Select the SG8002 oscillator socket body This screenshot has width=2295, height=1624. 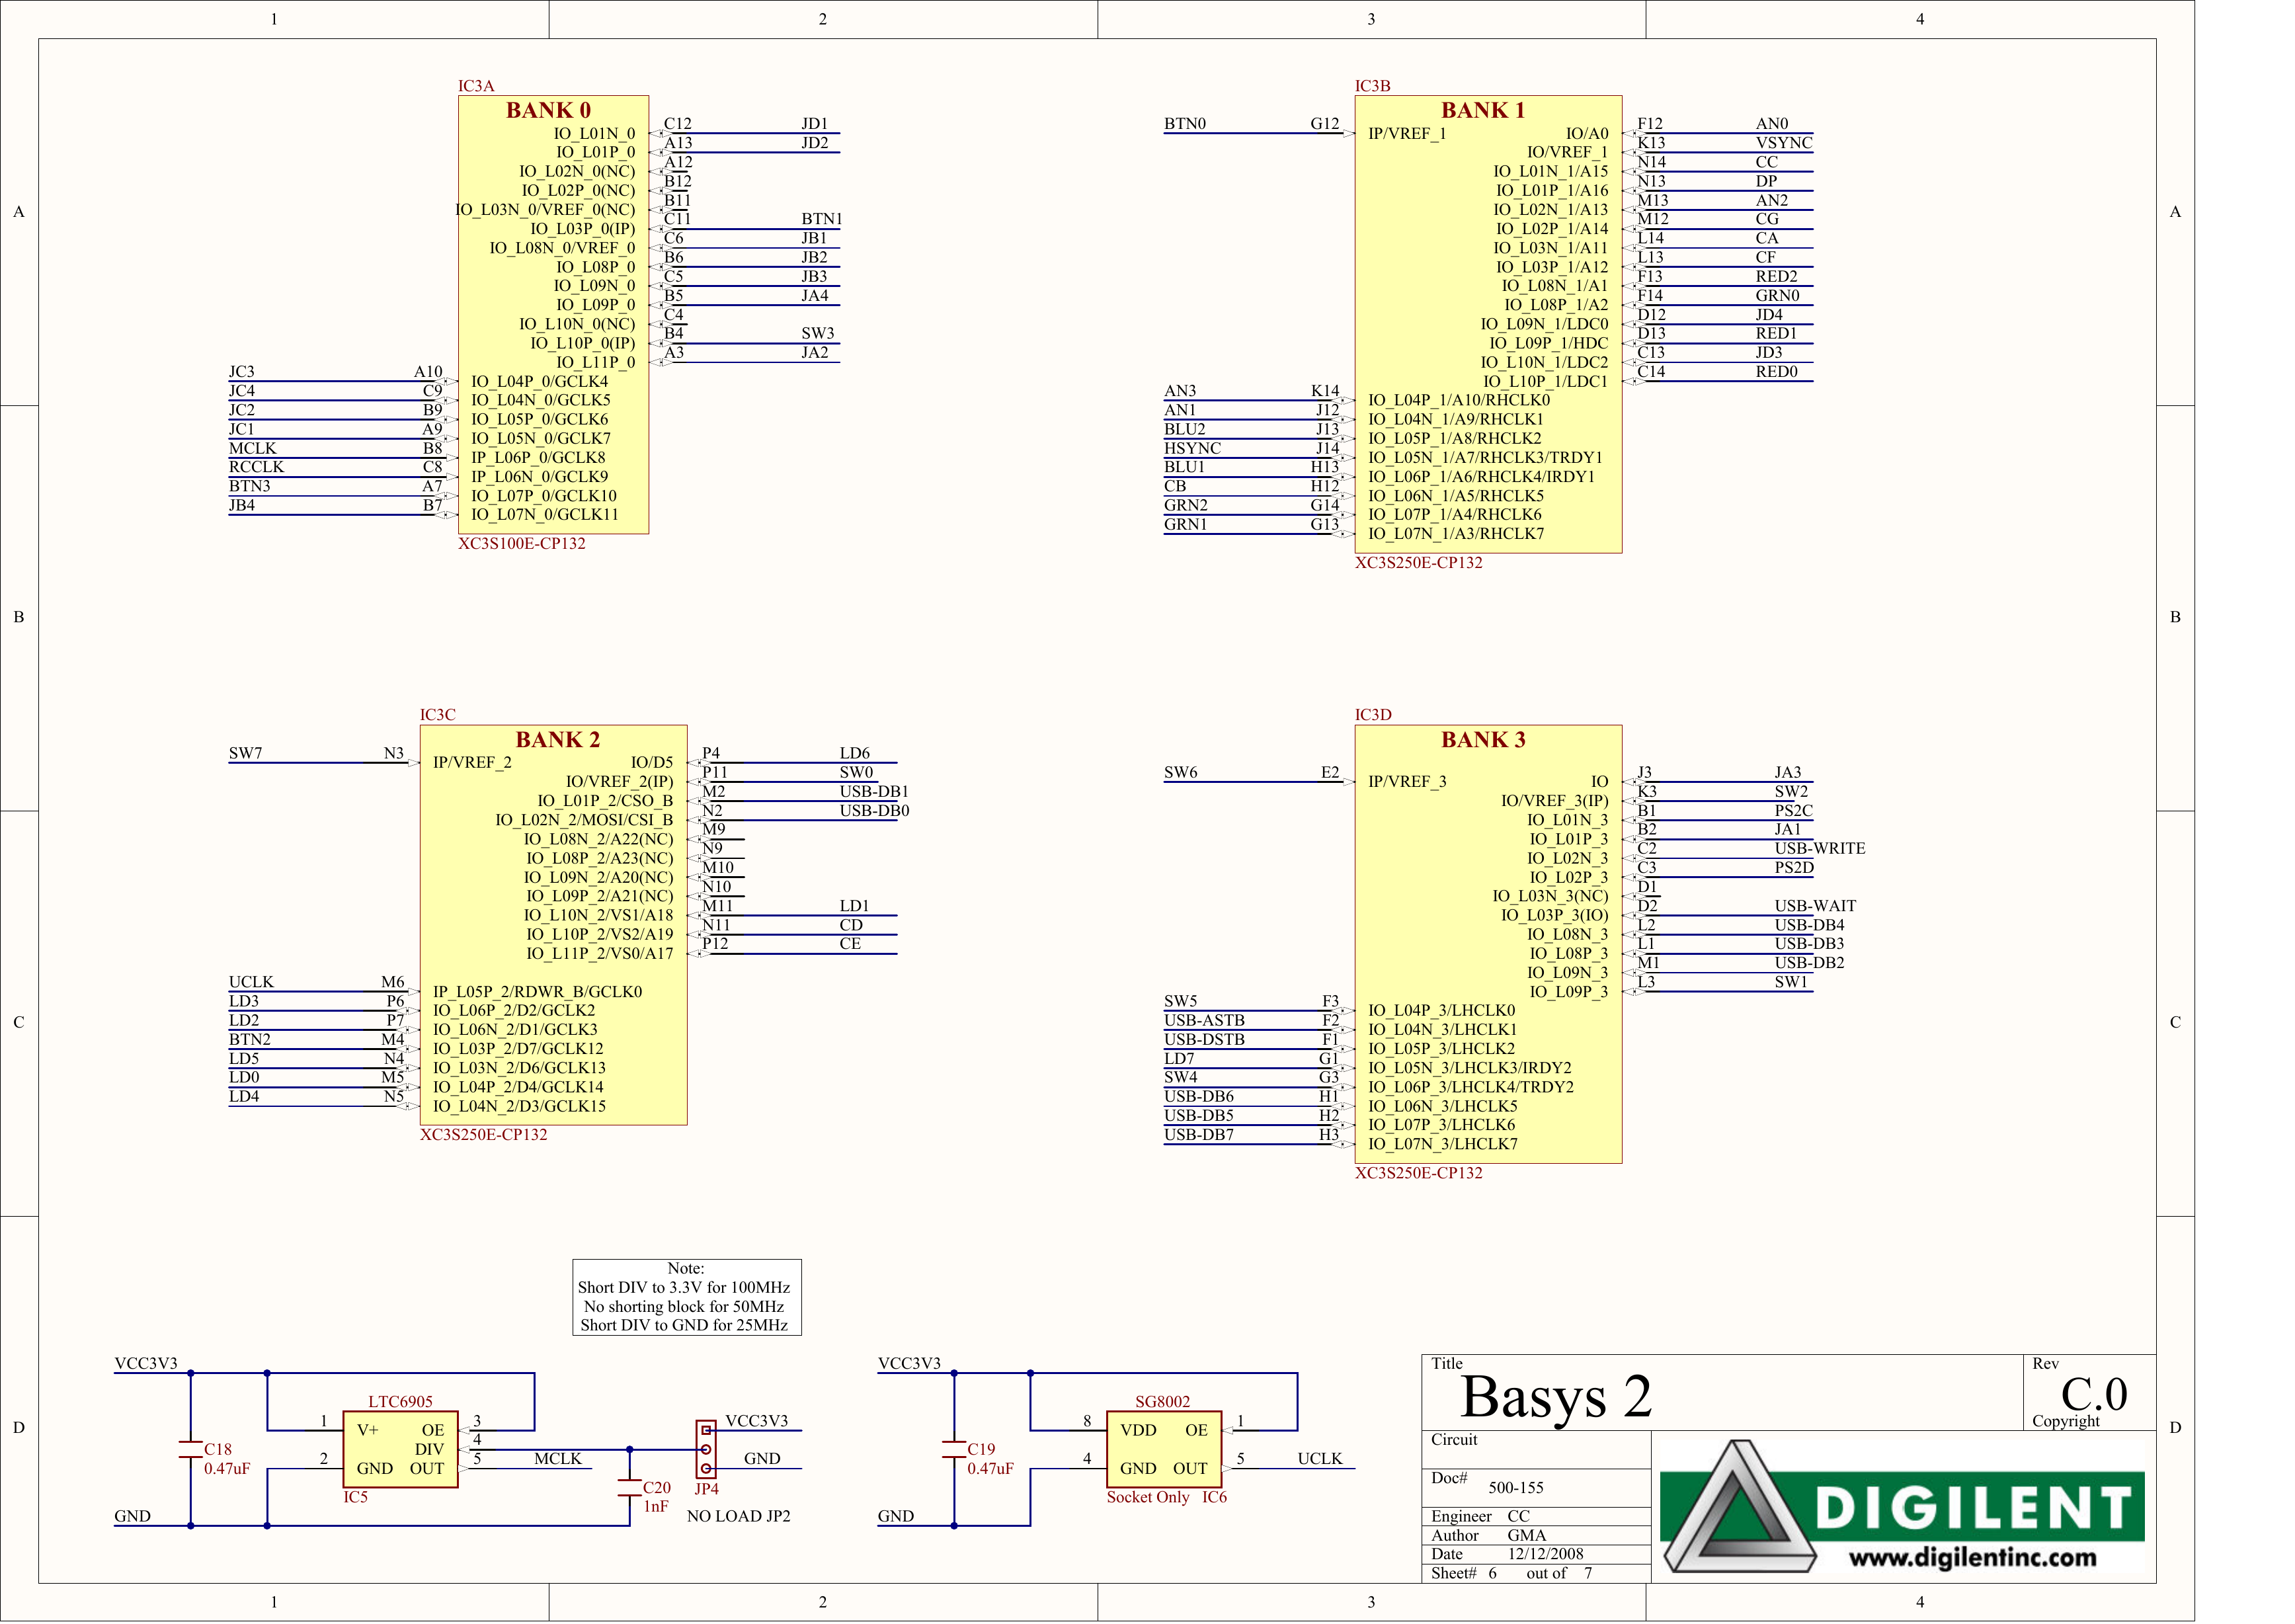click(x=1164, y=1449)
